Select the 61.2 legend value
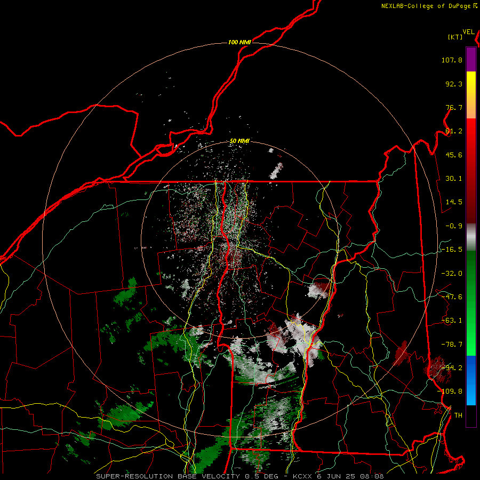The height and width of the screenshot is (480, 480). pyautogui.click(x=454, y=131)
